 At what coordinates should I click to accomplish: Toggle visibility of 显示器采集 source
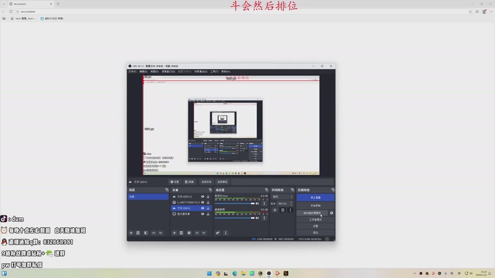click(x=202, y=214)
